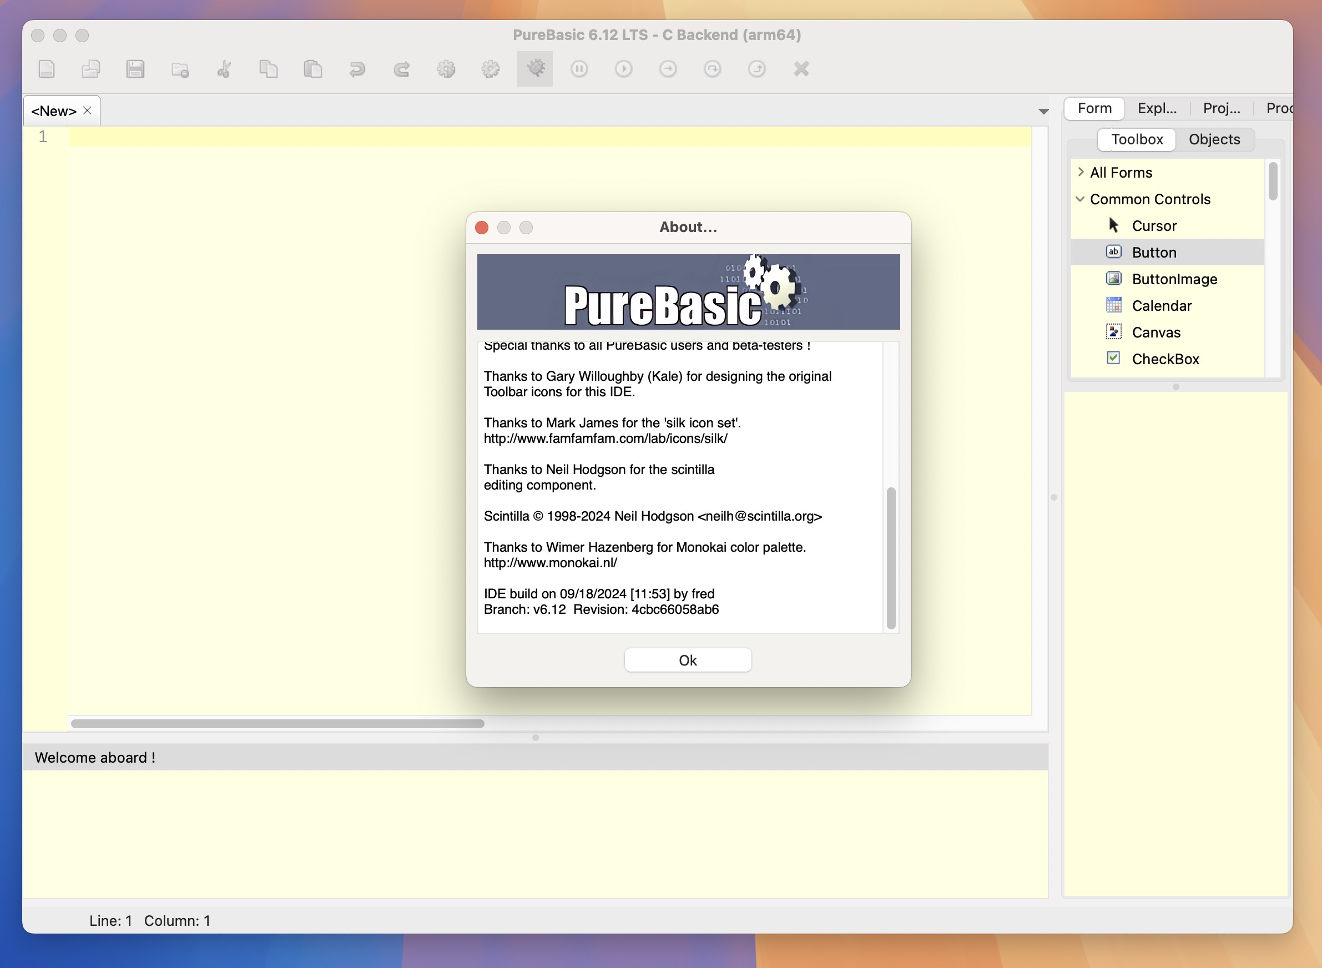Click the Redo arrow icon
This screenshot has width=1322, height=968.
402,69
